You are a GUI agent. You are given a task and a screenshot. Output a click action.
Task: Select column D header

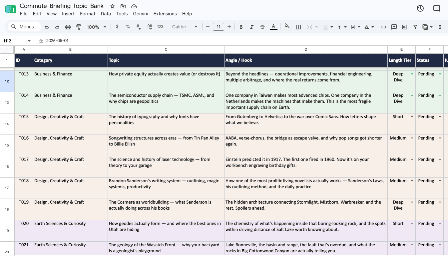pyautogui.click(x=306, y=49)
